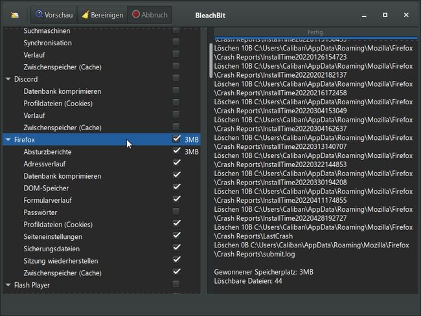Tick Discord Profildateien (Cookies) checkbox
The height and width of the screenshot is (316, 421).
[x=176, y=102]
